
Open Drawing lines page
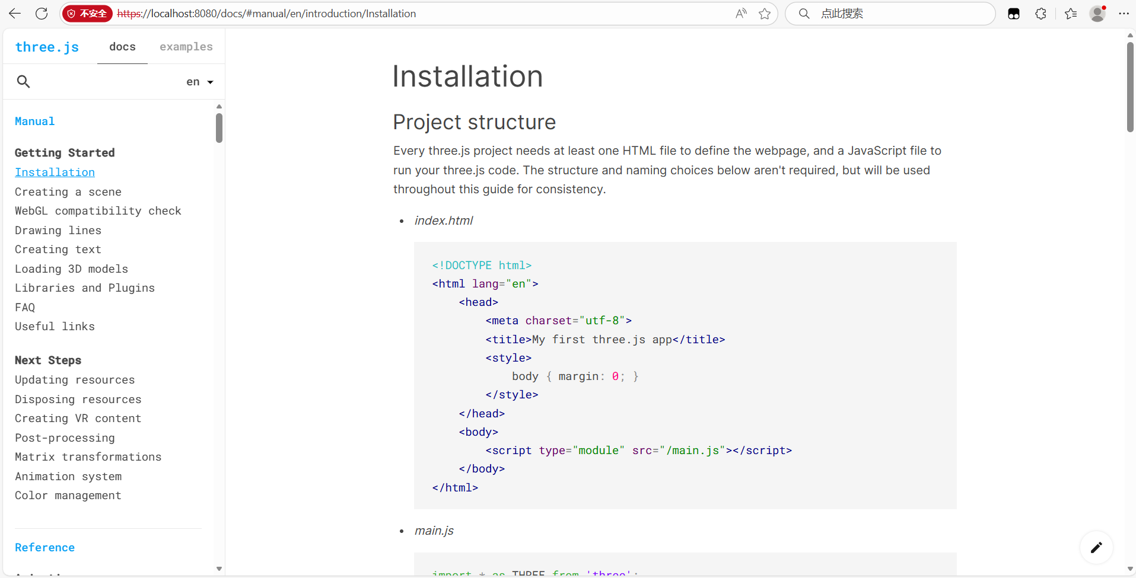(x=58, y=231)
